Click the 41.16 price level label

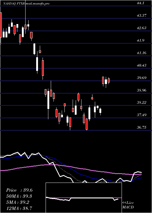point(142,53)
